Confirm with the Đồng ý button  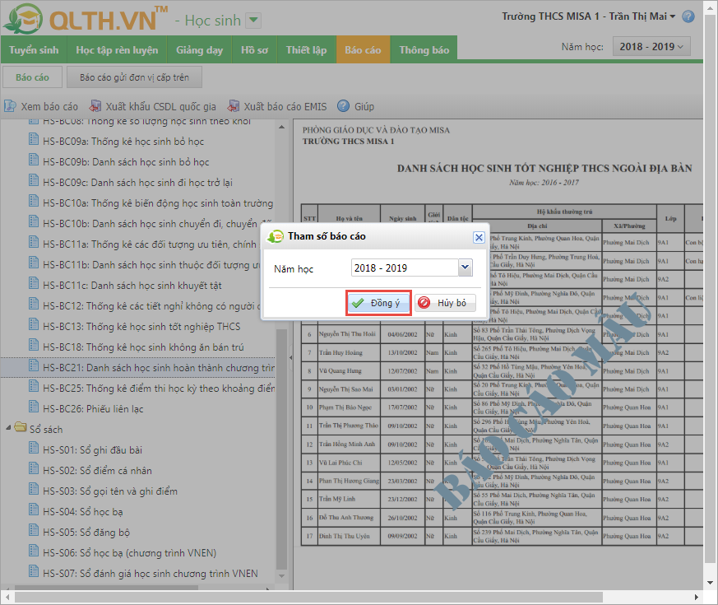coord(378,303)
